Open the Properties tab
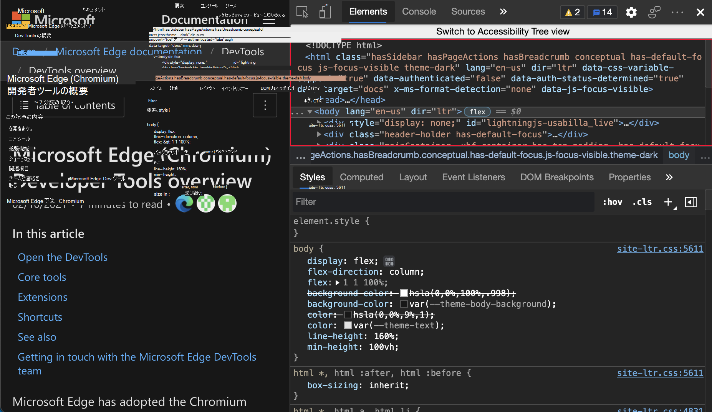This screenshot has width=712, height=412. pyautogui.click(x=629, y=177)
